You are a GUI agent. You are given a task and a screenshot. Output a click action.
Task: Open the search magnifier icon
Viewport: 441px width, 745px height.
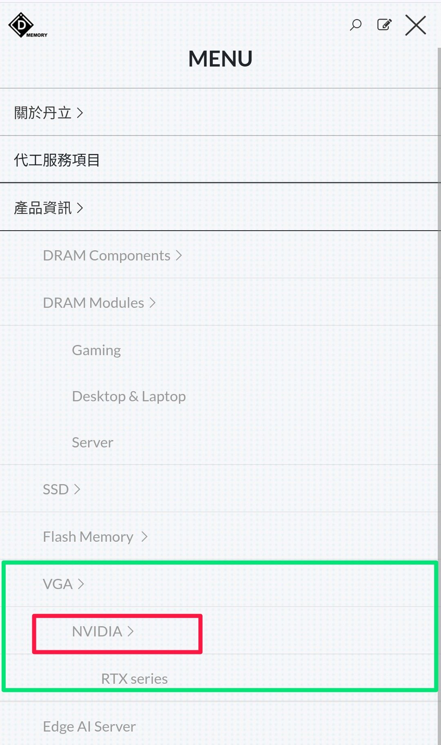[x=356, y=25]
